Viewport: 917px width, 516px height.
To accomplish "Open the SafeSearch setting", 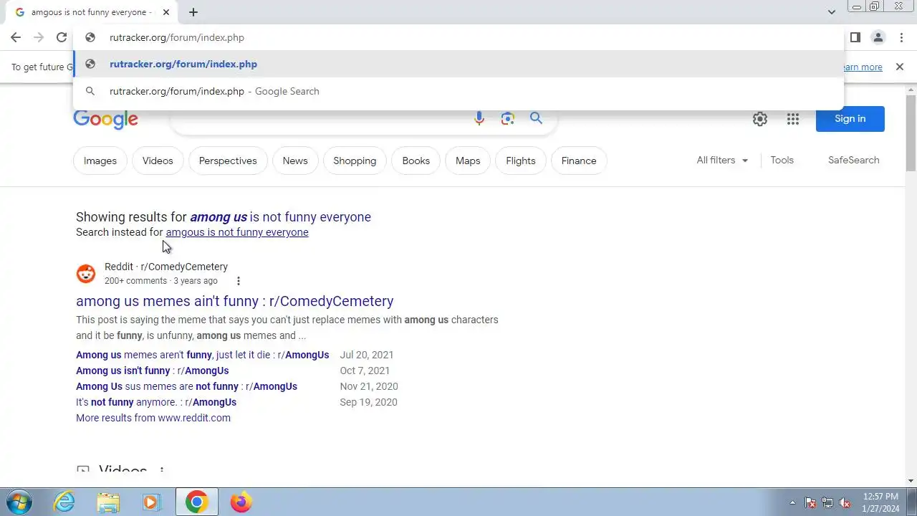I will pyautogui.click(x=853, y=160).
